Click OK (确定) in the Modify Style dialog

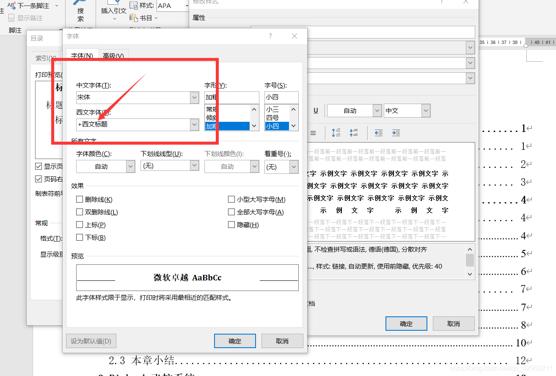pyautogui.click(x=406, y=324)
